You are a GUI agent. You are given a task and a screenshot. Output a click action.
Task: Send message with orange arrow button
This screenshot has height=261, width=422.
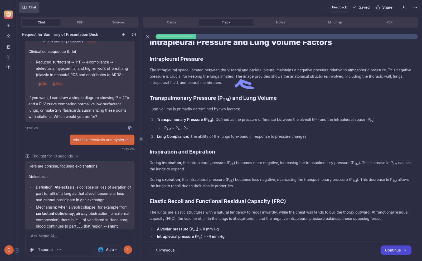tap(128, 250)
